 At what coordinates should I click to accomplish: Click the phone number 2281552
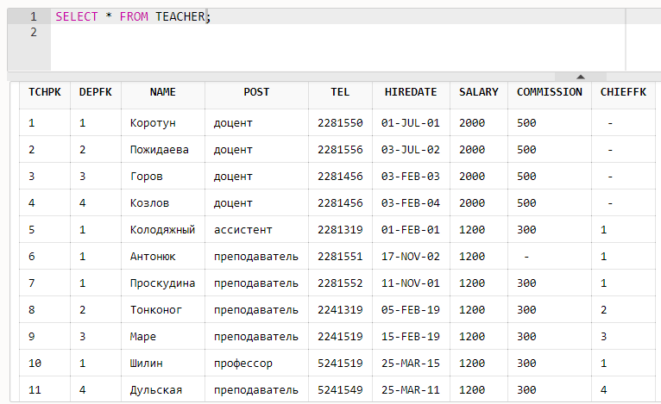point(340,283)
